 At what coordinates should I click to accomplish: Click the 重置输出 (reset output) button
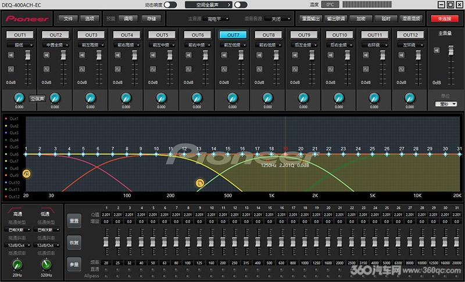coord(310,19)
